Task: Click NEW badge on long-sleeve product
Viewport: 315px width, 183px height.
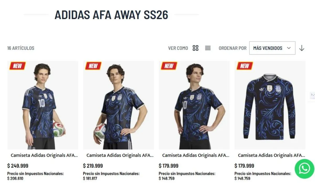Action: 245,66
